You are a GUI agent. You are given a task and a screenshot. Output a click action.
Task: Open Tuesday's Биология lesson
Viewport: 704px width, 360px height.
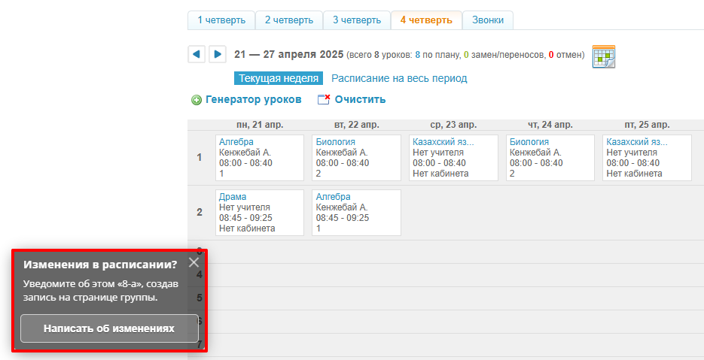335,142
